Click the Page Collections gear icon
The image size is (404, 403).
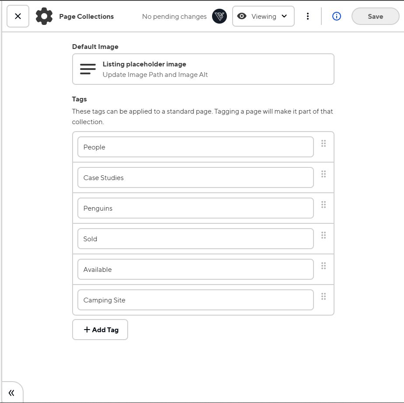pos(44,16)
